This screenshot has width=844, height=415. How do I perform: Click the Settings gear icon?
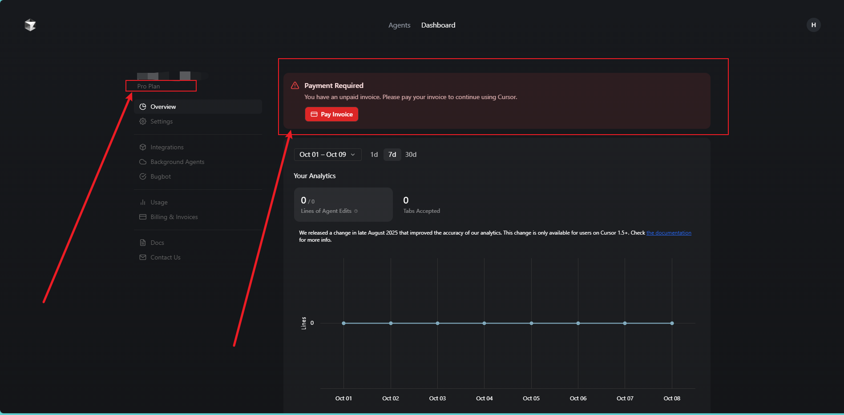point(143,121)
